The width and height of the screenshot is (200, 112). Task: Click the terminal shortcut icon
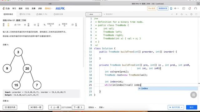coord(187,14)
